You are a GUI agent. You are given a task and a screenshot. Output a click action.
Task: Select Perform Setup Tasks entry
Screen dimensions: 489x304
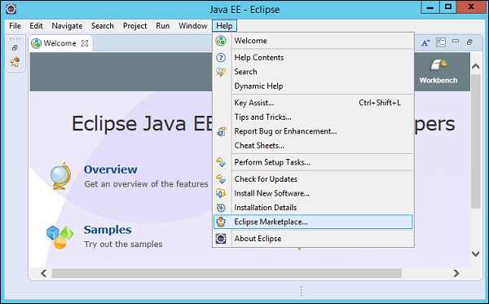coord(313,162)
